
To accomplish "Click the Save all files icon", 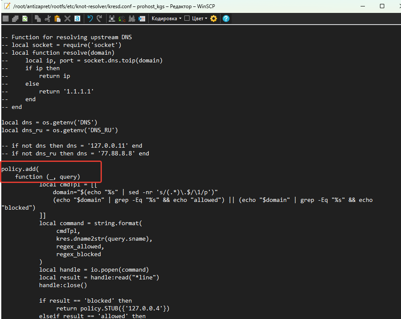I will [15, 19].
